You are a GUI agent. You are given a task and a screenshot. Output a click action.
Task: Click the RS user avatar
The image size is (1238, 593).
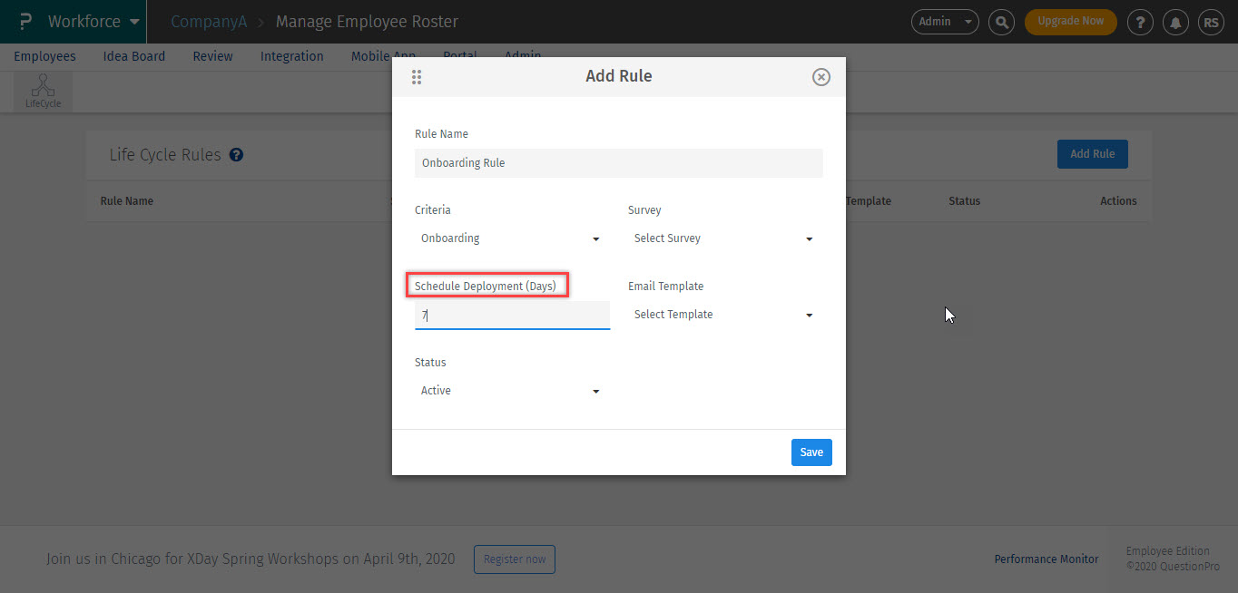1211,22
